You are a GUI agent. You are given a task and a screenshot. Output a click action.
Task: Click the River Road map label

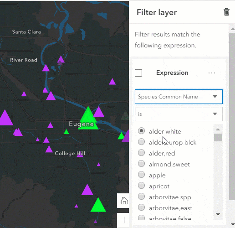[x=24, y=60]
